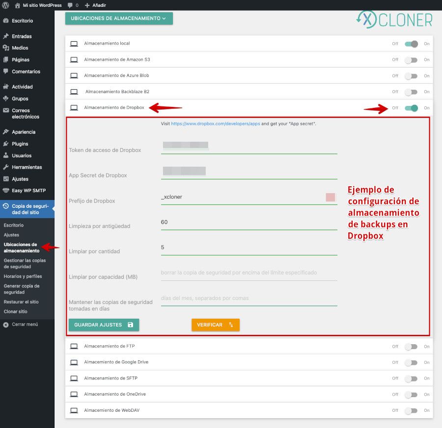Image resolution: width=442 pixels, height=428 pixels.
Task: Click the Actividad icon in sidebar
Action: pyautogui.click(x=5, y=87)
